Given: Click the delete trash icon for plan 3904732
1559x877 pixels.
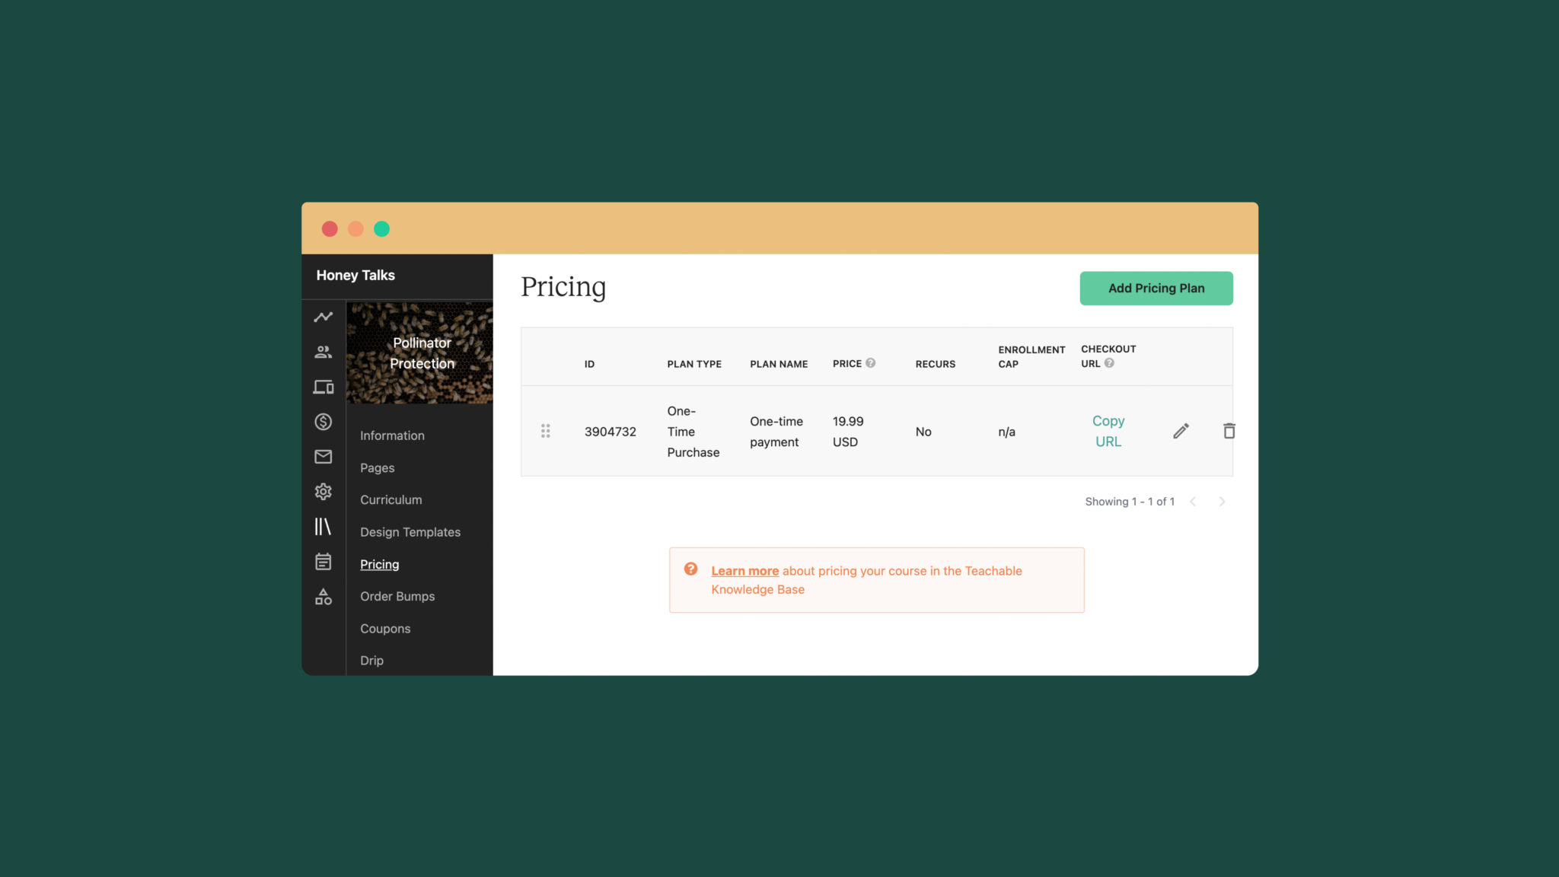Looking at the screenshot, I should [1229, 430].
